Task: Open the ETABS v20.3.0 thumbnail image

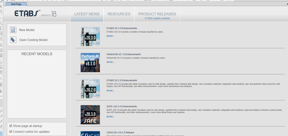Action: [90, 37]
